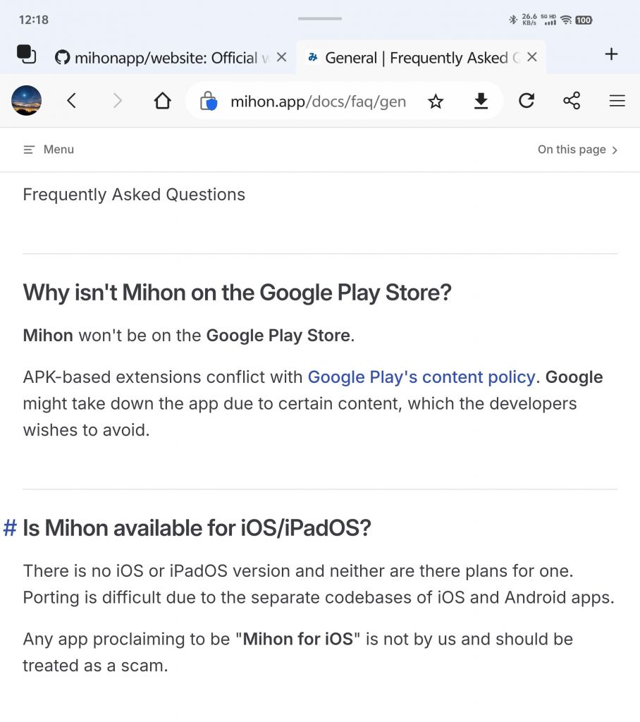Tap the home button icon

click(x=162, y=101)
